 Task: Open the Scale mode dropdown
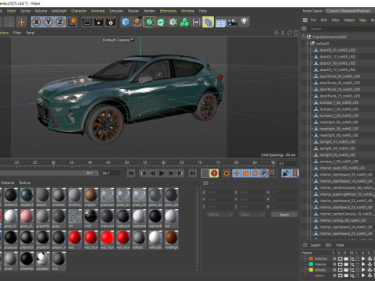pyautogui.click(x=252, y=215)
